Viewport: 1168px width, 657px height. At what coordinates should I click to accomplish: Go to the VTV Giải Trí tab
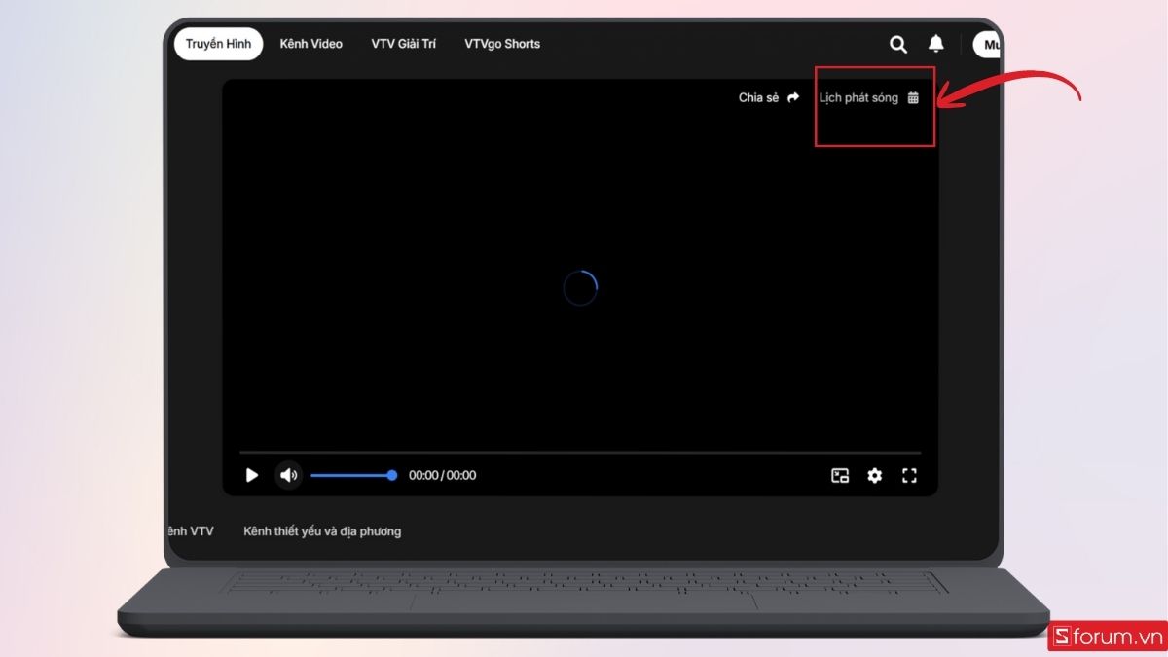point(403,44)
